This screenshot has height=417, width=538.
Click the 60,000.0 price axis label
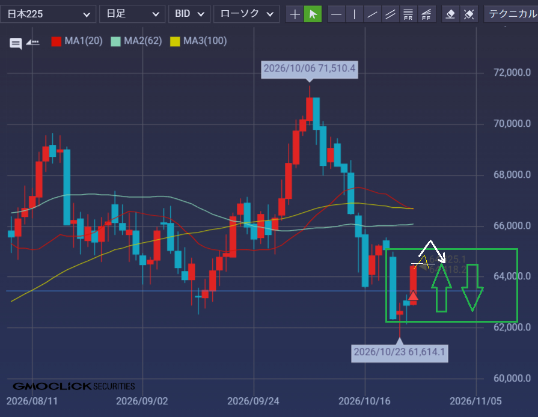[x=512, y=379]
